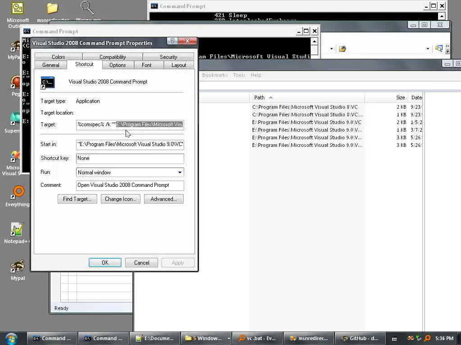This screenshot has width=461, height=345.
Task: Click the 5:36 PM taskbar clock
Action: [444, 338]
